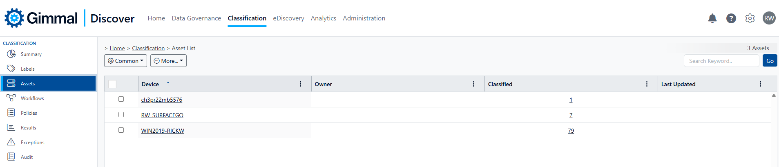Viewport: 779px width, 167px height.
Task: Open the WIN2019-RICKW device link
Action: [x=163, y=131]
